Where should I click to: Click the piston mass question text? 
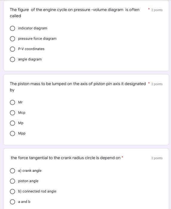[x=78, y=87]
